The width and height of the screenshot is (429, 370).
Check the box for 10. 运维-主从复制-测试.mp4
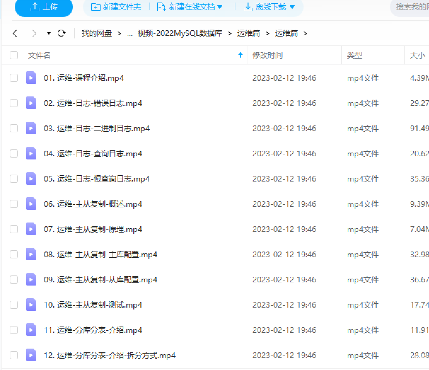(x=14, y=305)
